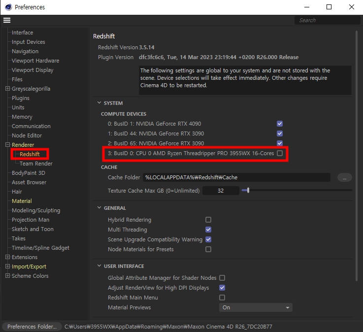Enable Global Attribute Manager for Shader Nodes
This screenshot has width=363, height=332.
(222, 278)
